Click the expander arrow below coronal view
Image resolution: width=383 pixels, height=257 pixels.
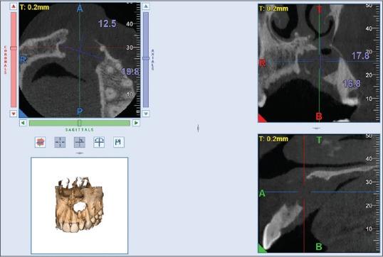317,128
